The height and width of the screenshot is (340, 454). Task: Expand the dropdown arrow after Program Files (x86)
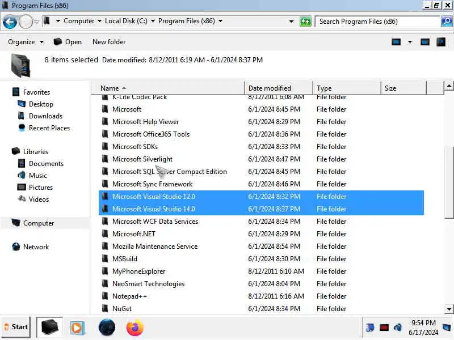coord(221,21)
